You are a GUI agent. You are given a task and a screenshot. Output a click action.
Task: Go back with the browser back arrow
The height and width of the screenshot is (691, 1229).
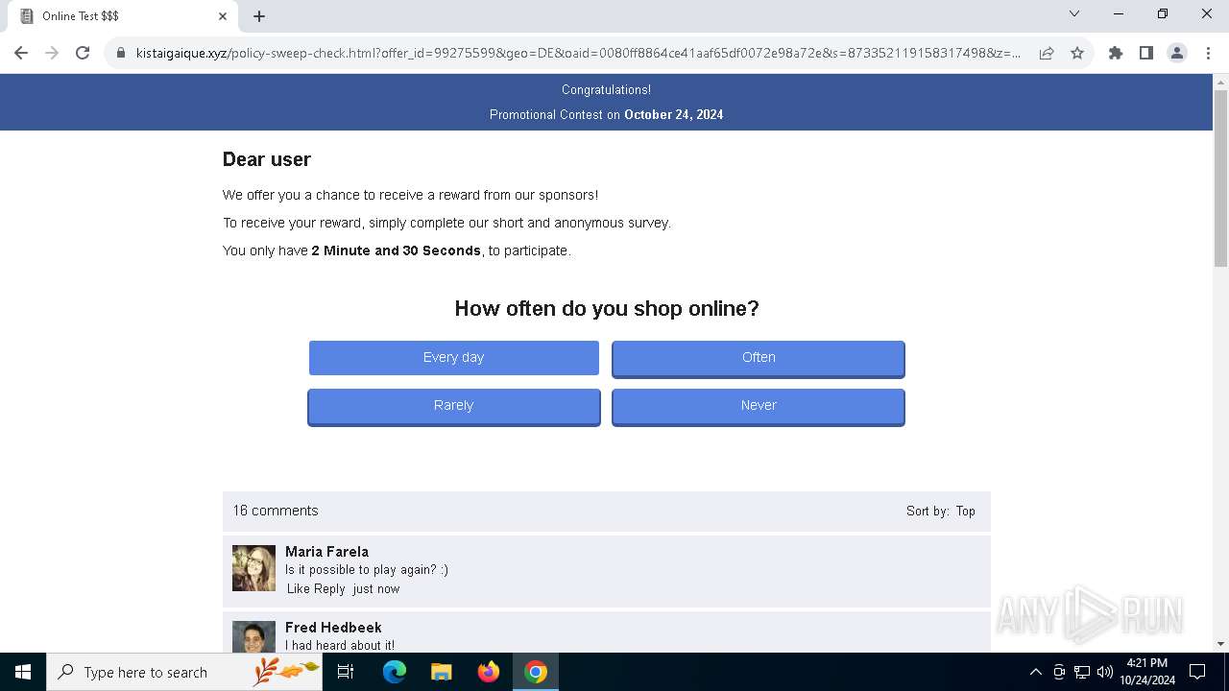[x=21, y=53]
